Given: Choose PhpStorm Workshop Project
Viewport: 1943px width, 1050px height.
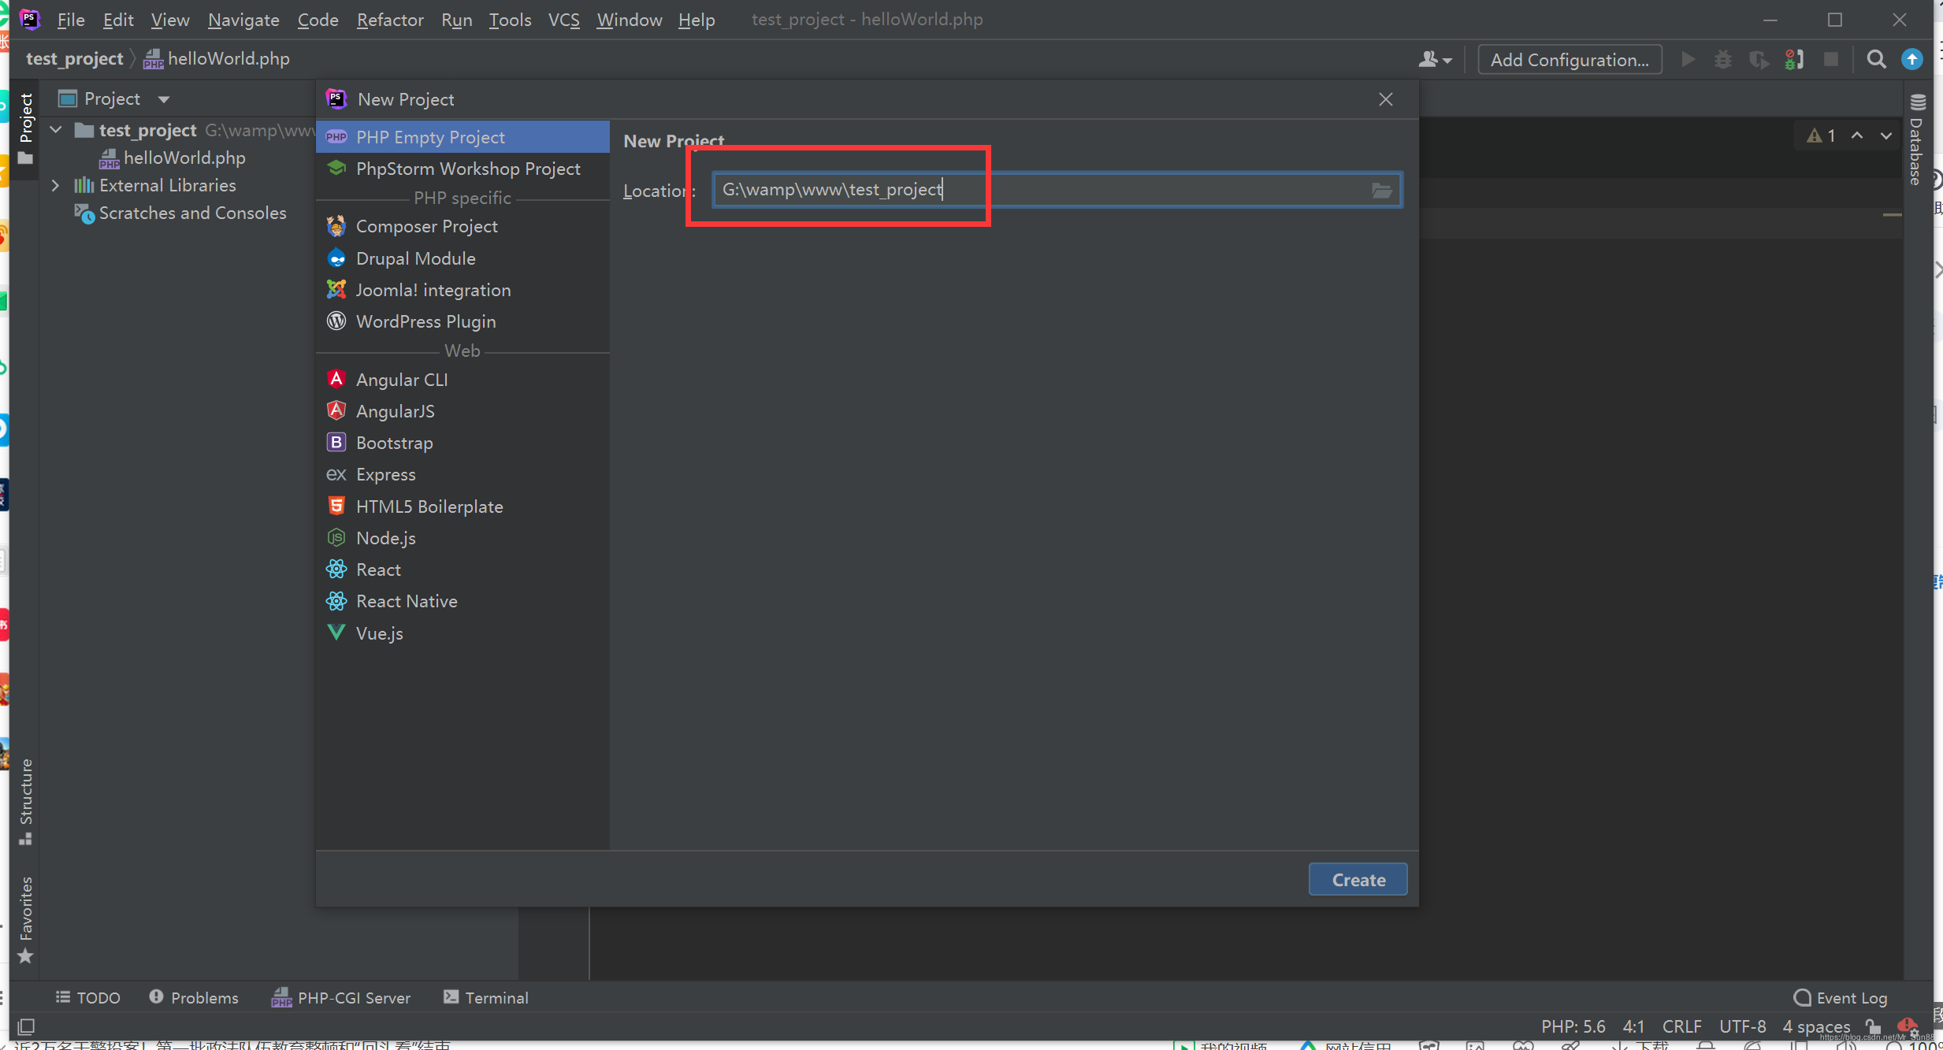Looking at the screenshot, I should [x=463, y=169].
